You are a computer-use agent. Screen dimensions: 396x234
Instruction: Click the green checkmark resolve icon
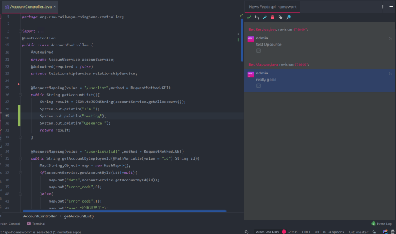pyautogui.click(x=249, y=17)
